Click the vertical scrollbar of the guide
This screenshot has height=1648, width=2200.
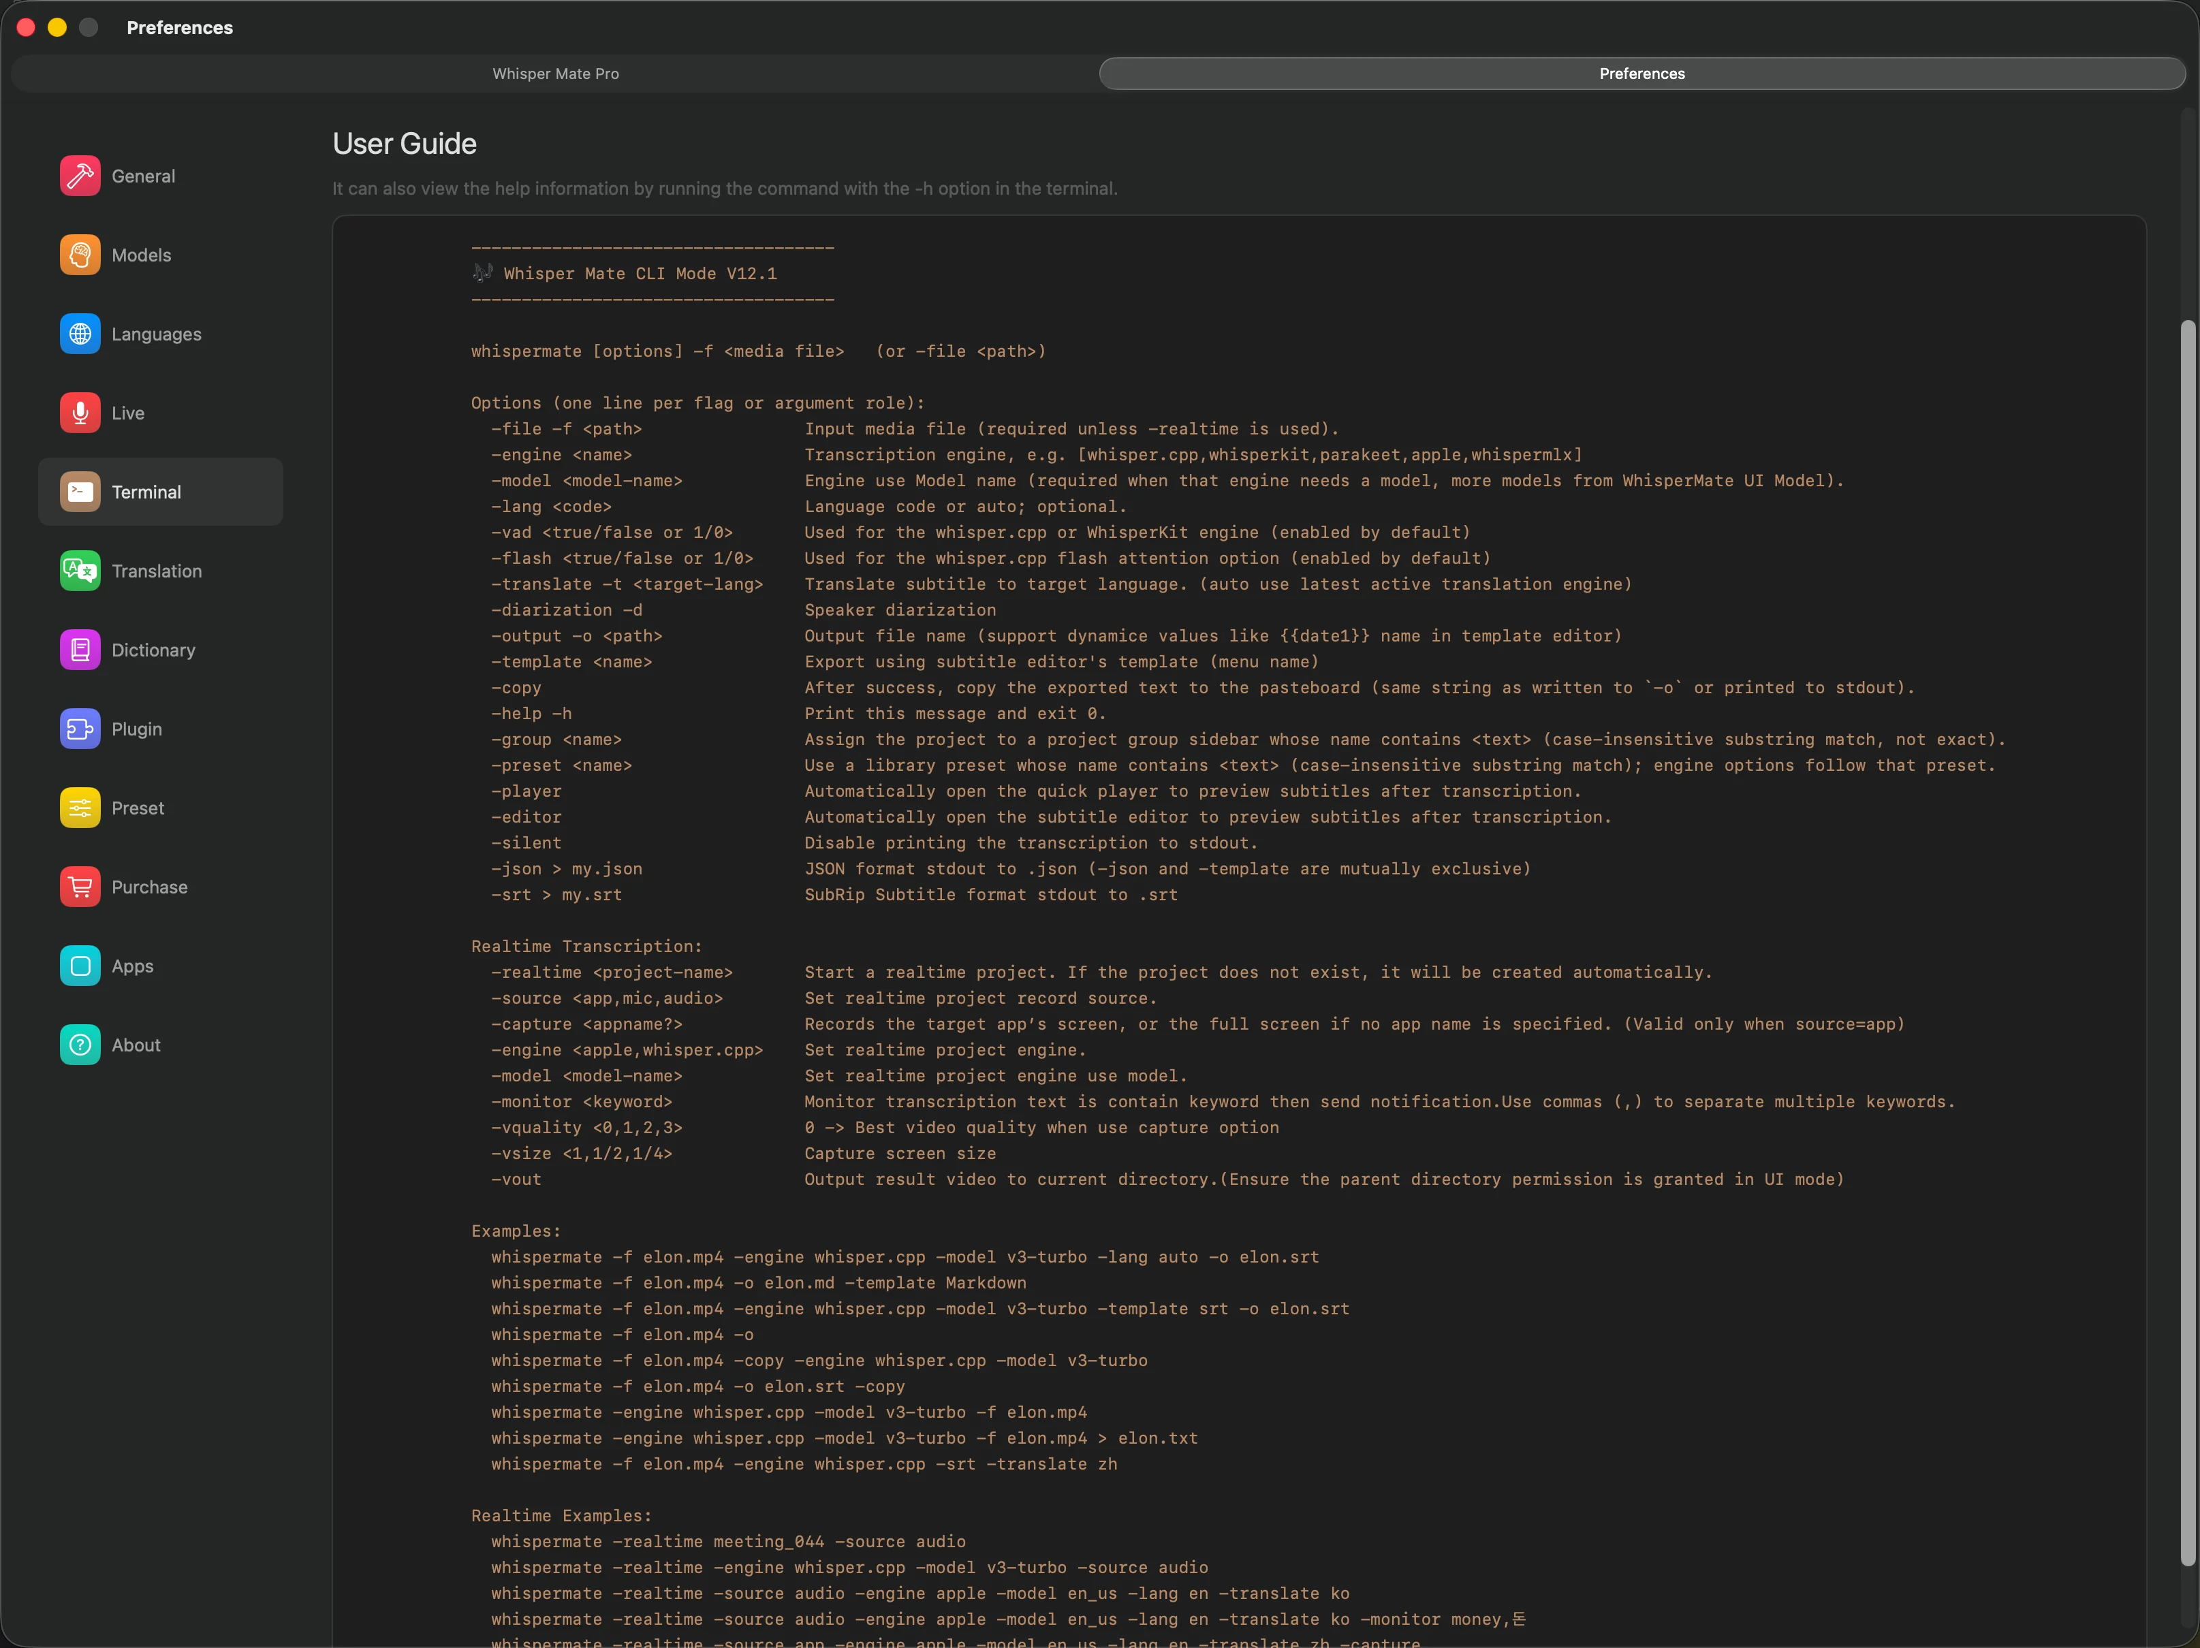pos(2187,943)
